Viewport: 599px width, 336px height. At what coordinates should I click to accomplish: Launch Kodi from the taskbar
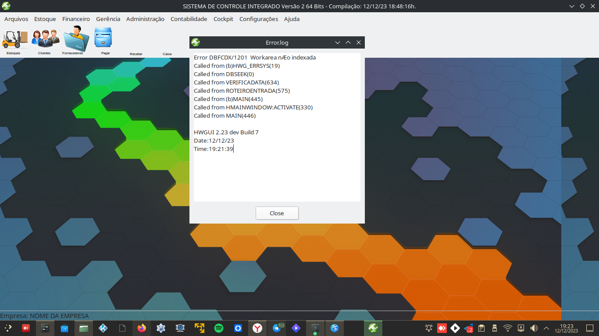point(103,328)
